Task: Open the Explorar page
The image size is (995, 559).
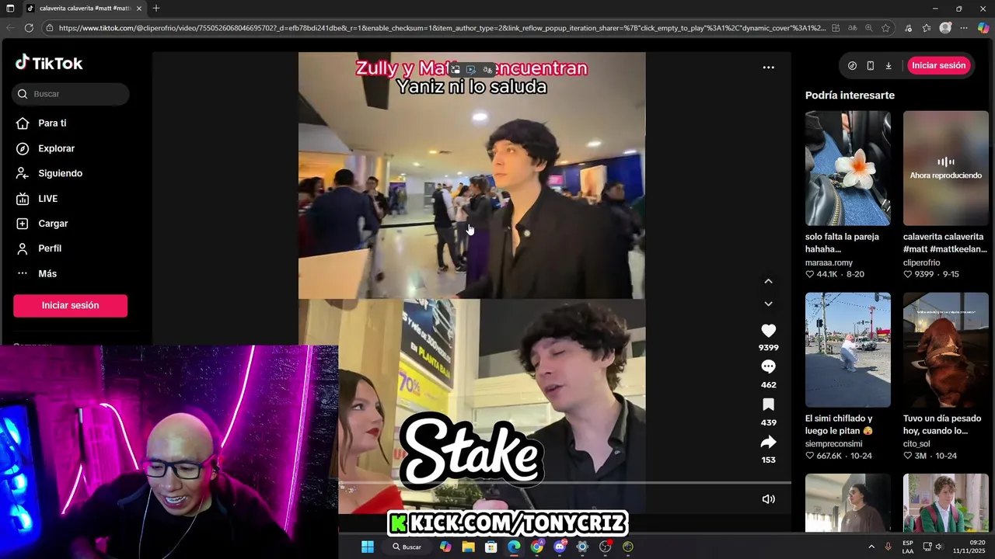Action: [x=56, y=148]
